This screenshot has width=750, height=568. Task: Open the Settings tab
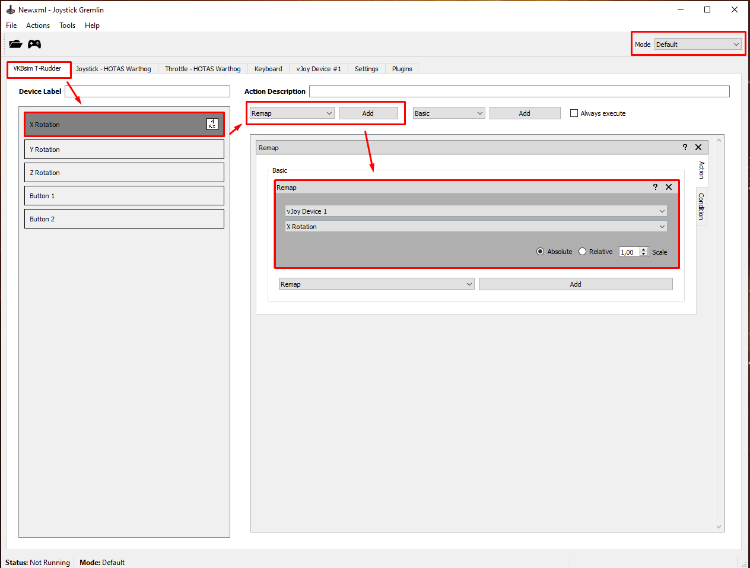366,69
